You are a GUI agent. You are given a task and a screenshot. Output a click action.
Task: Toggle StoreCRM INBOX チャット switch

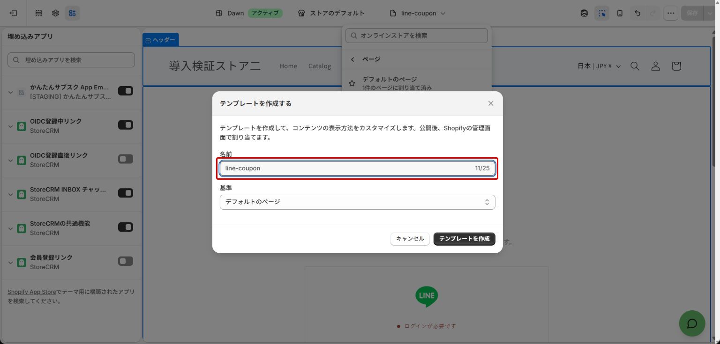point(126,193)
